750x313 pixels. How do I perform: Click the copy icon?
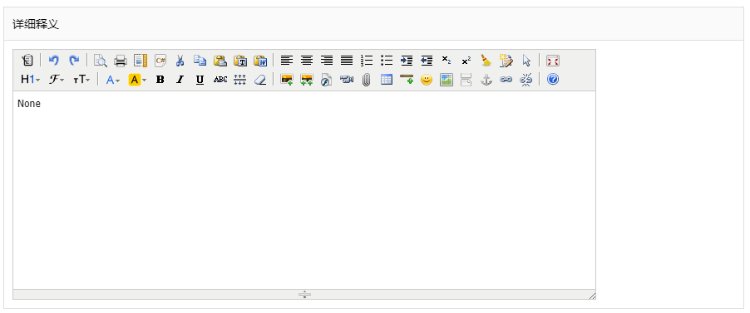200,61
